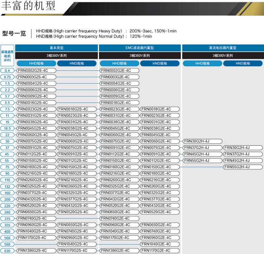Open model FRN1386G2E-4C

119,250
